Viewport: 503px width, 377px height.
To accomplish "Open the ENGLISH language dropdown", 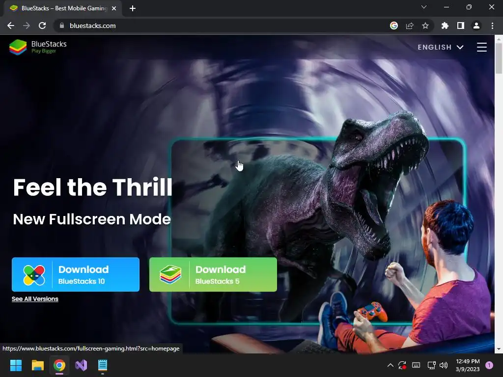I will 441,47.
